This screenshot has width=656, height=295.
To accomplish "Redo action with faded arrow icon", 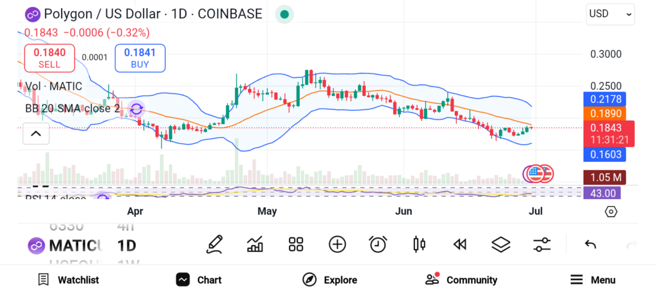I will click(x=631, y=244).
